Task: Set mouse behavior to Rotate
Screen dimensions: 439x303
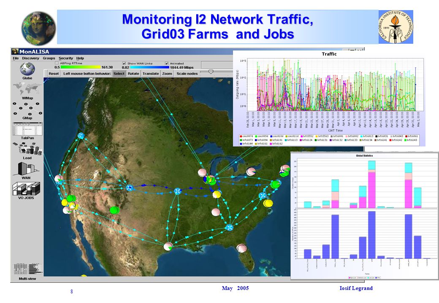Action: [133, 74]
